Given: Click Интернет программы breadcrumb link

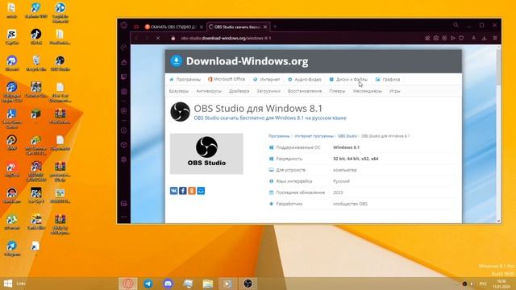Looking at the screenshot, I should [314, 136].
